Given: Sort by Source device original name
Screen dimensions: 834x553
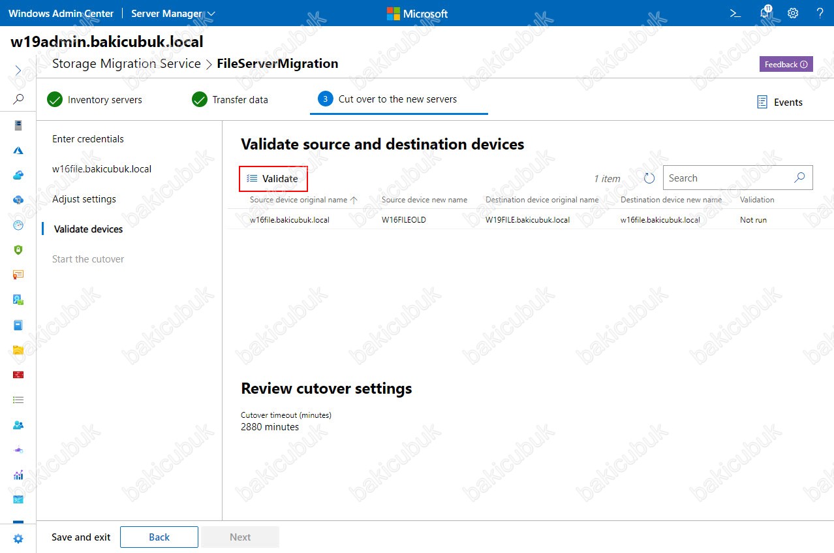Looking at the screenshot, I should (x=303, y=200).
